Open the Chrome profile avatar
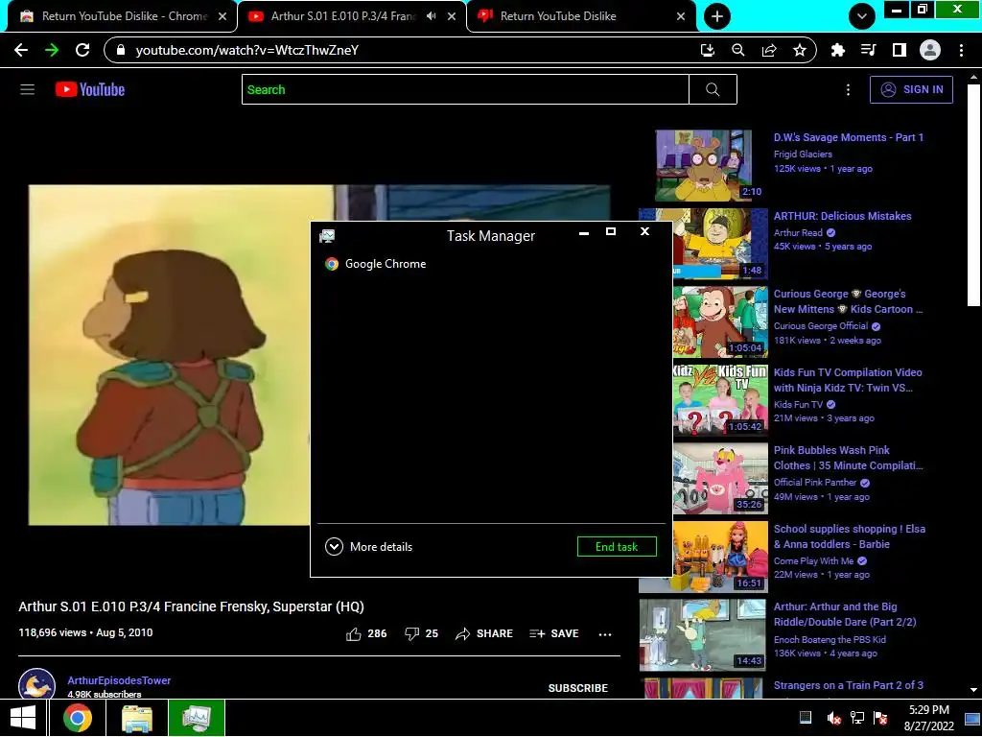 click(930, 50)
